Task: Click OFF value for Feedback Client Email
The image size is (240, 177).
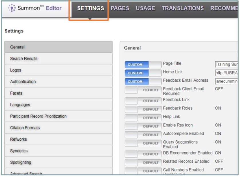Action: (x=219, y=89)
